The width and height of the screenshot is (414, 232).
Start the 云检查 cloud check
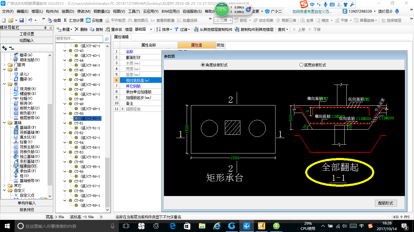coord(94,20)
